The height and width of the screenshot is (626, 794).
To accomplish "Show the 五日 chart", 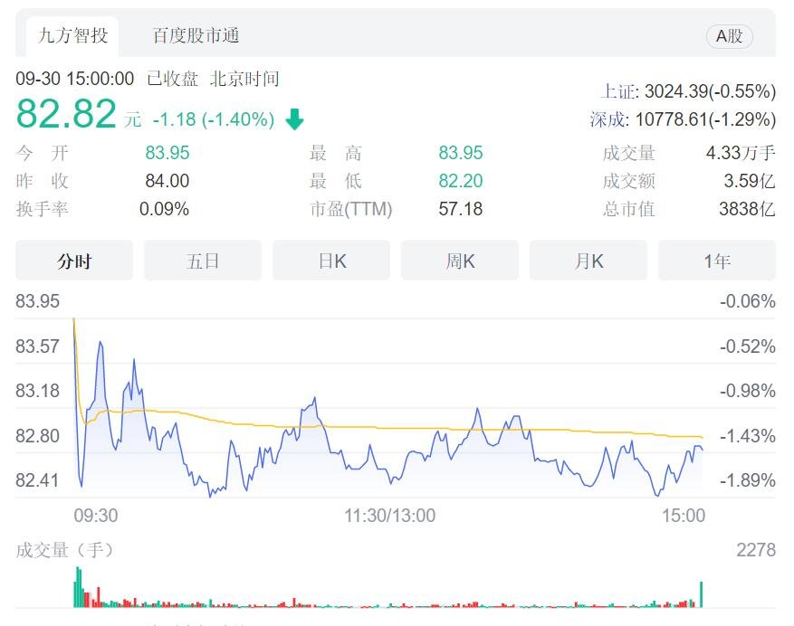I will coord(203,261).
